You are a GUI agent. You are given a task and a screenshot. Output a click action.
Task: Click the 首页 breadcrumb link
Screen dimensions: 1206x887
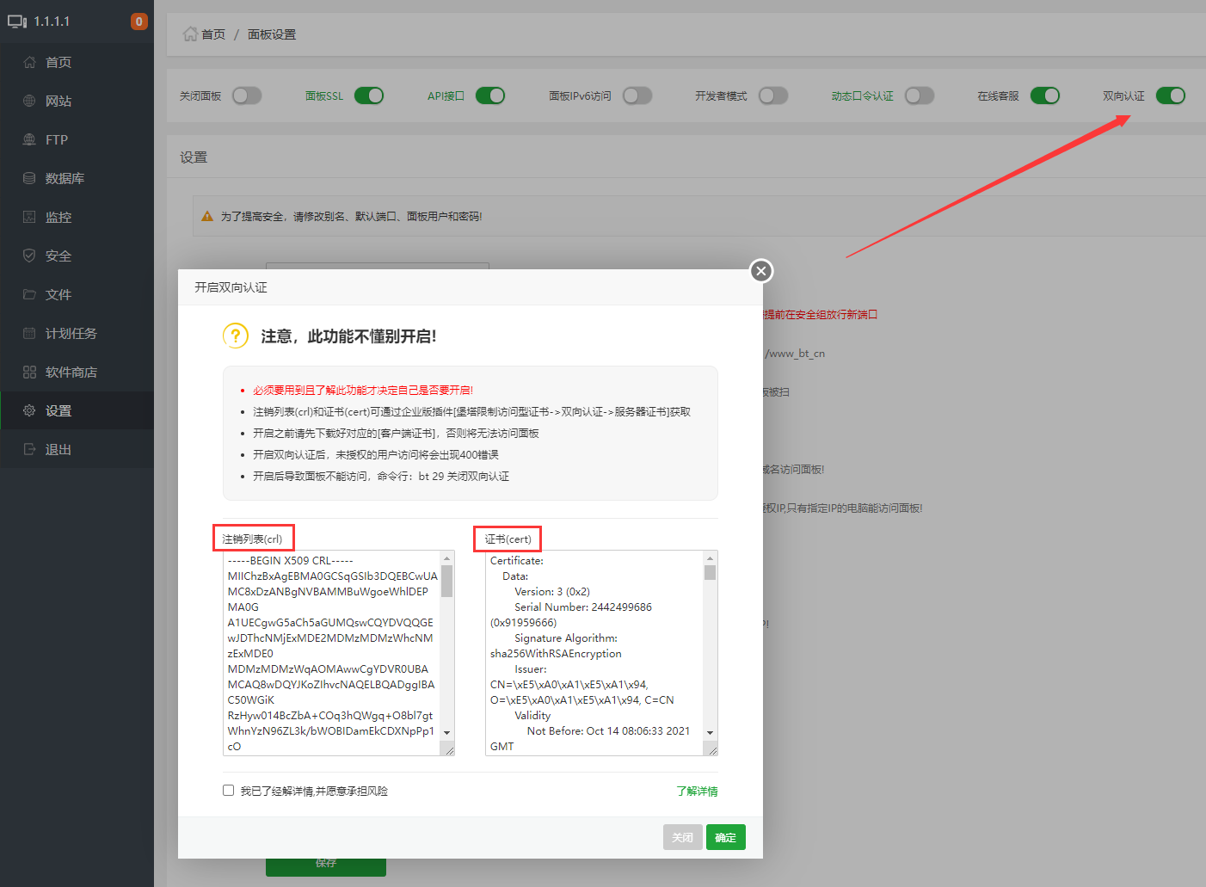tap(213, 34)
